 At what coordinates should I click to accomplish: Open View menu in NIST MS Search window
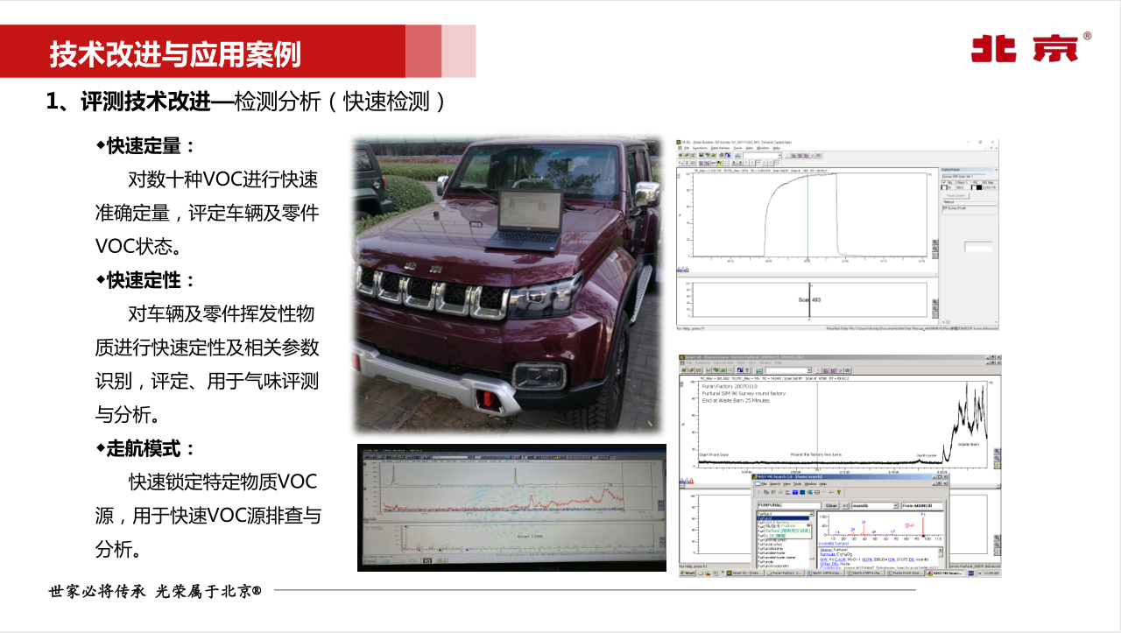[786, 484]
